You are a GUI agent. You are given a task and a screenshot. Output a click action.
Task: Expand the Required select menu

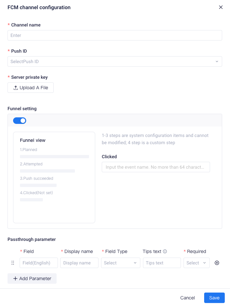[x=196, y=262]
